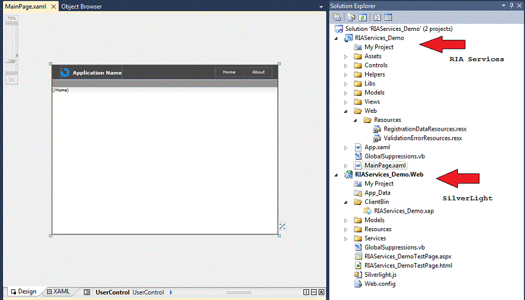This screenshot has height=300, width=525.
Task: Click the GlobalSuppressions.vb icon below Services
Action: pyautogui.click(x=358, y=247)
